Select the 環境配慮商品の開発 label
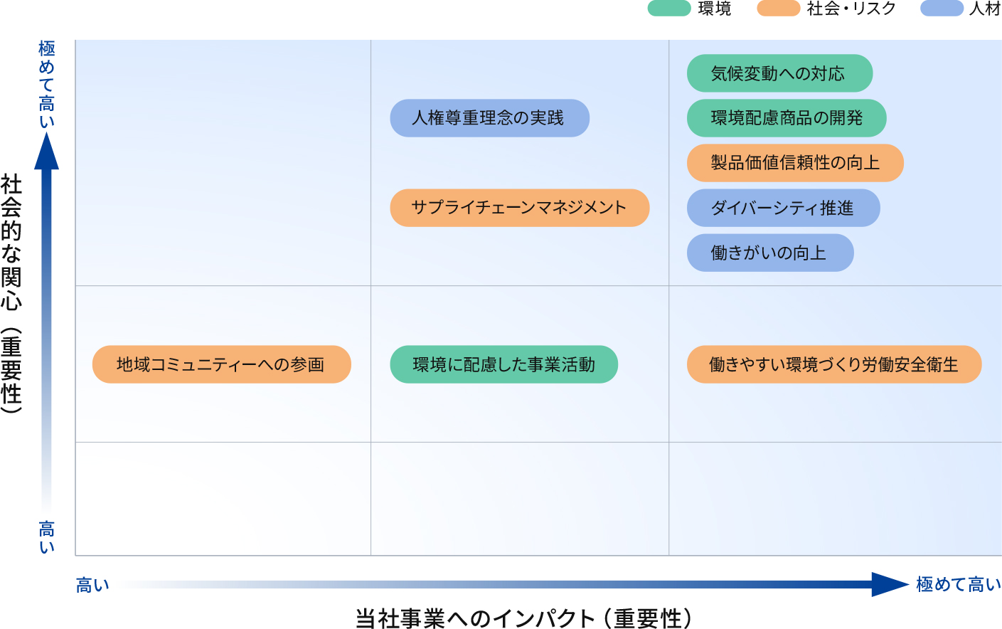The height and width of the screenshot is (629, 1002). coord(786,118)
